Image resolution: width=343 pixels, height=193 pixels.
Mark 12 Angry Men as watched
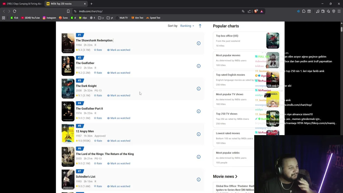(119, 141)
